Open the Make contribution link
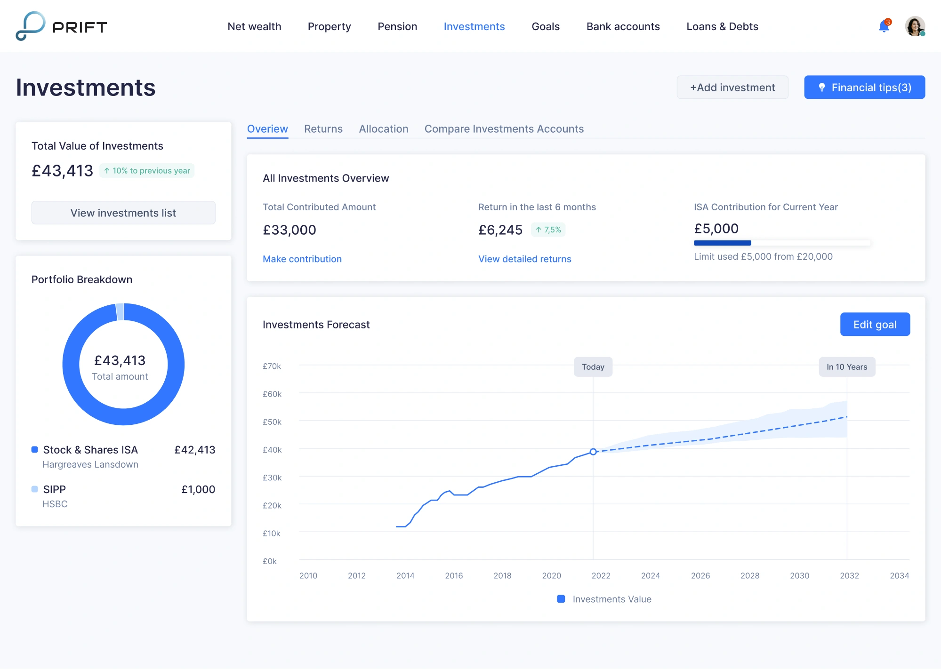 [302, 259]
